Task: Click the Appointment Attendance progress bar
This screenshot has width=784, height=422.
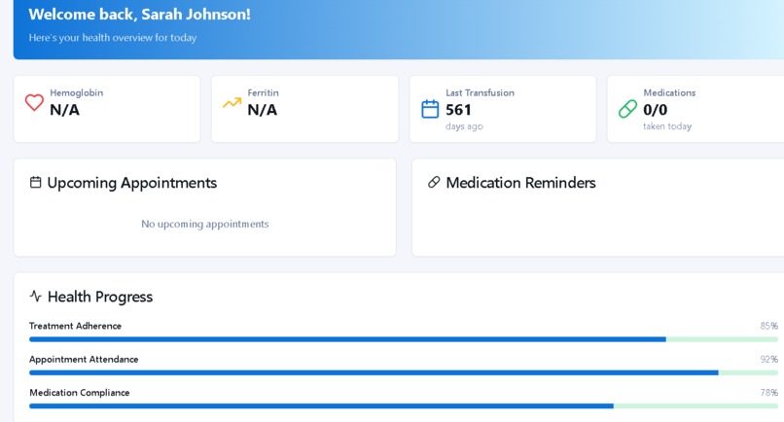Action: point(404,372)
